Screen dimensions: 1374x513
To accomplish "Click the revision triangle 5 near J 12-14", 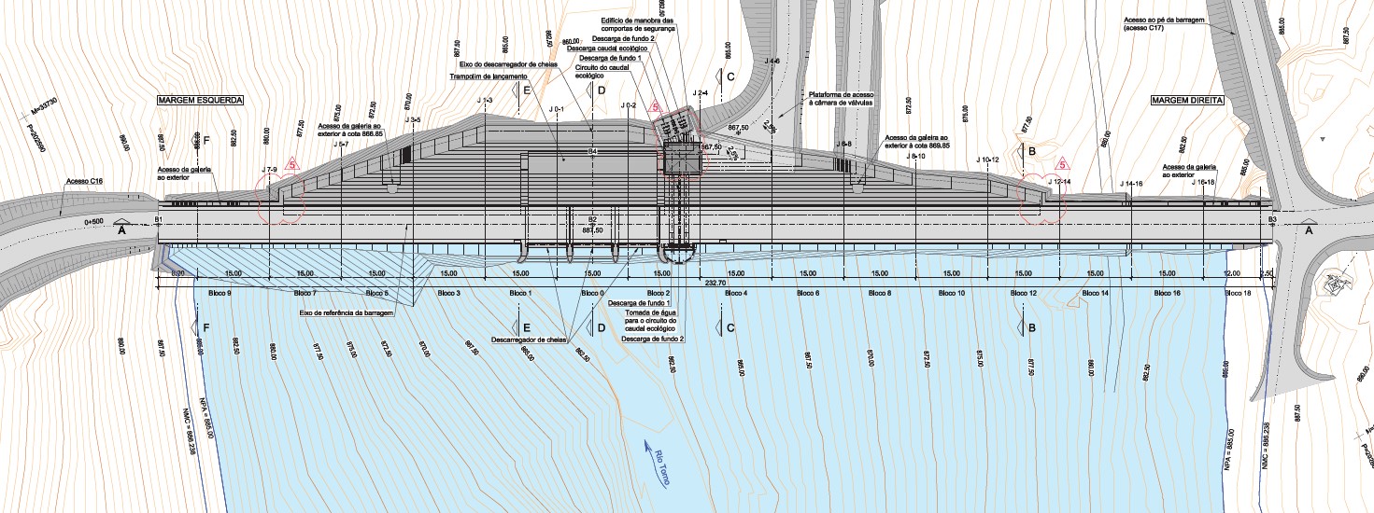I will click(x=1062, y=164).
